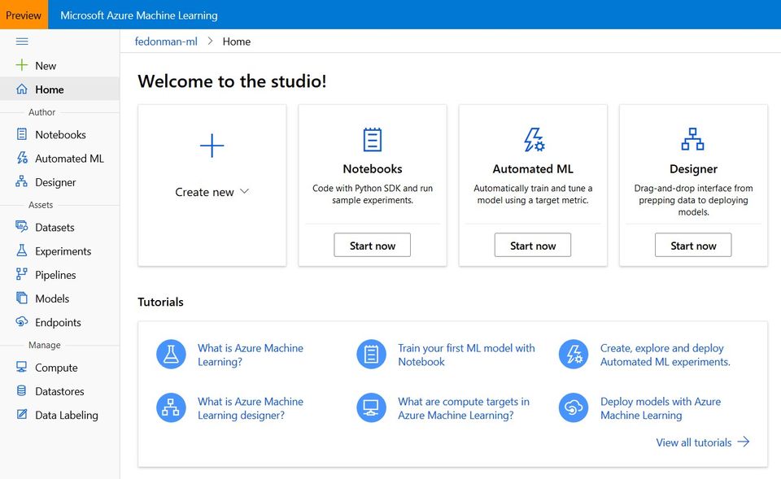Navigate to Datasets in the sidebar
781x479 pixels.
tap(59, 227)
